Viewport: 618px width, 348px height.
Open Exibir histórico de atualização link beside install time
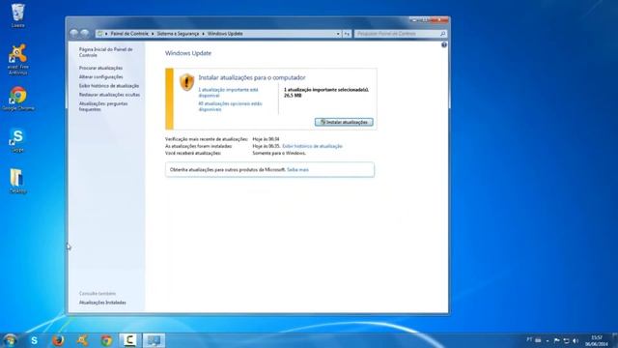[x=312, y=146]
